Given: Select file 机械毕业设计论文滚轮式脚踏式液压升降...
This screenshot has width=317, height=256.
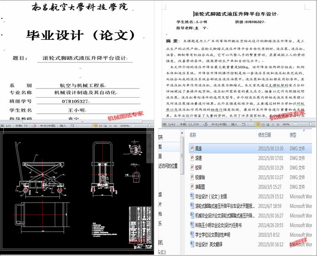Looking at the screenshot, I should pyautogui.click(x=225, y=215).
